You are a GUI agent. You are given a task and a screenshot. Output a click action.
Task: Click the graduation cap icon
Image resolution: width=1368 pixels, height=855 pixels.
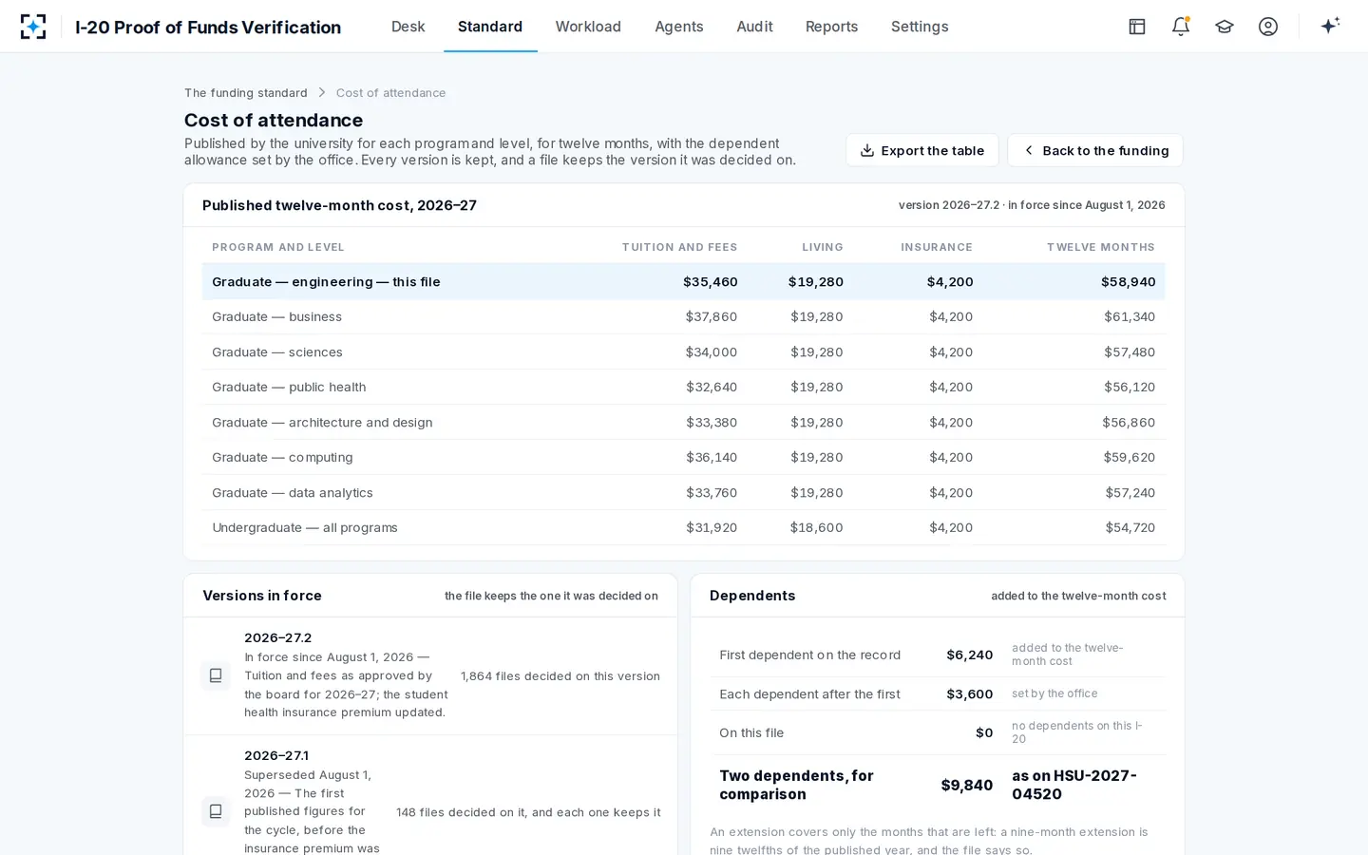(1225, 27)
